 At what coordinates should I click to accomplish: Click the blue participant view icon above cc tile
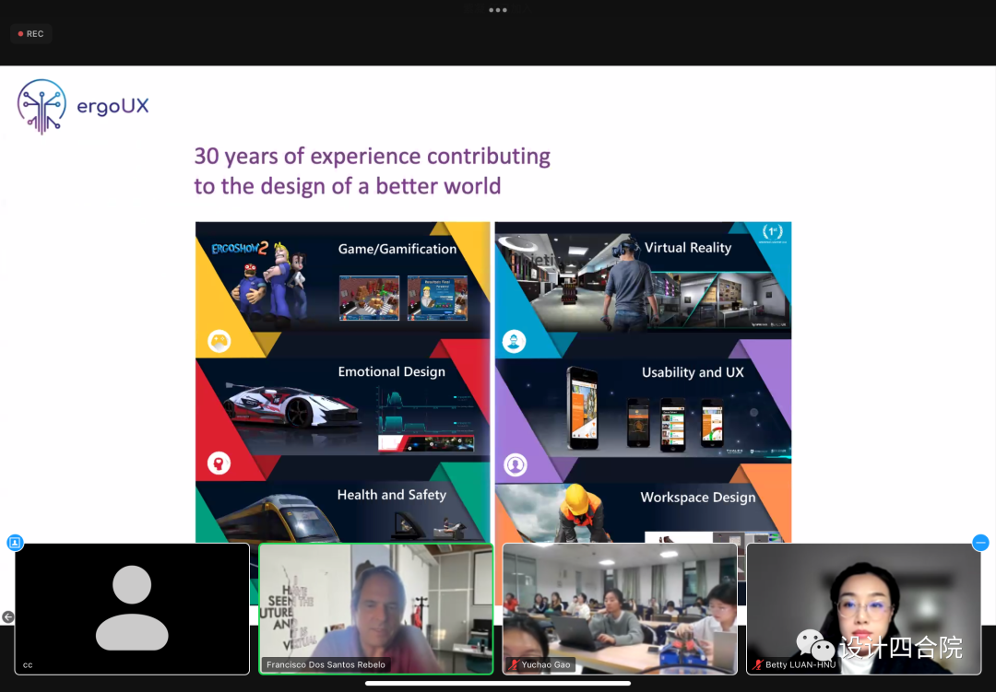[15, 543]
